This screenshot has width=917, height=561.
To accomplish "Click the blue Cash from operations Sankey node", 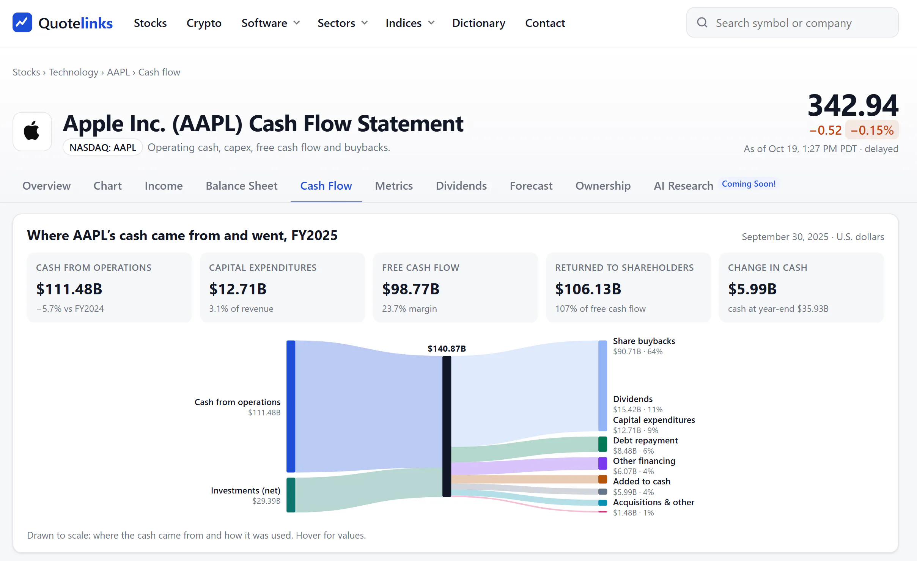I will (x=291, y=406).
